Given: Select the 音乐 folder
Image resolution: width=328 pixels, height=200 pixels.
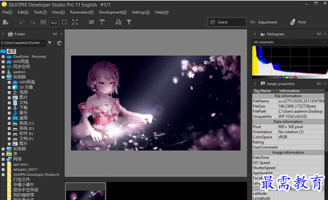Looking at the screenshot, I should [x=23, y=113].
